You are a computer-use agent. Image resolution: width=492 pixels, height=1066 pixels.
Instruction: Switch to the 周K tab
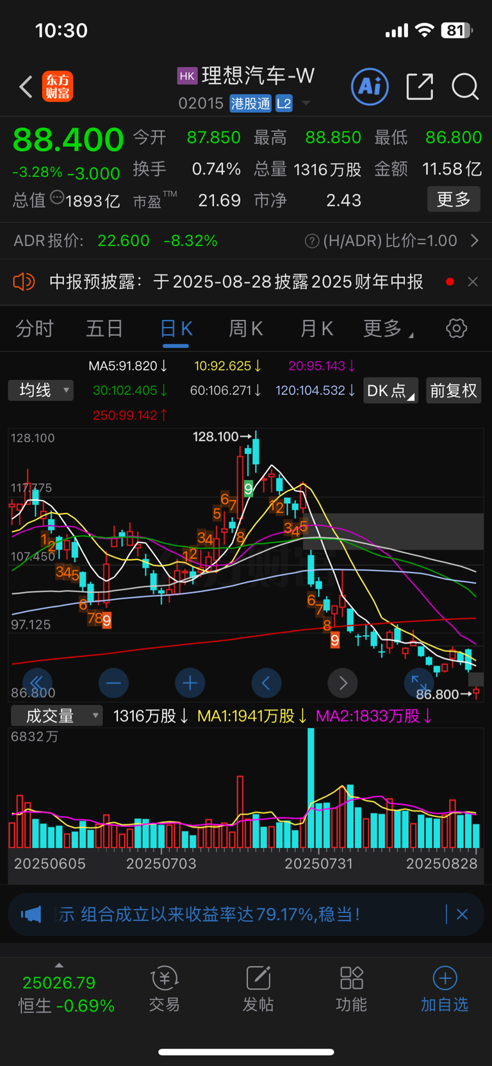246,328
